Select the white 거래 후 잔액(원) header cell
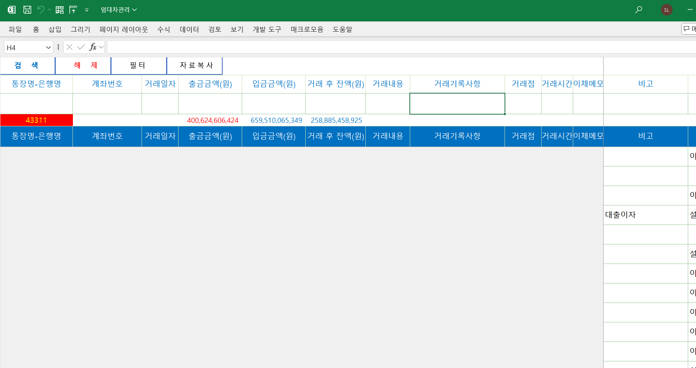The height and width of the screenshot is (368, 696). click(336, 84)
